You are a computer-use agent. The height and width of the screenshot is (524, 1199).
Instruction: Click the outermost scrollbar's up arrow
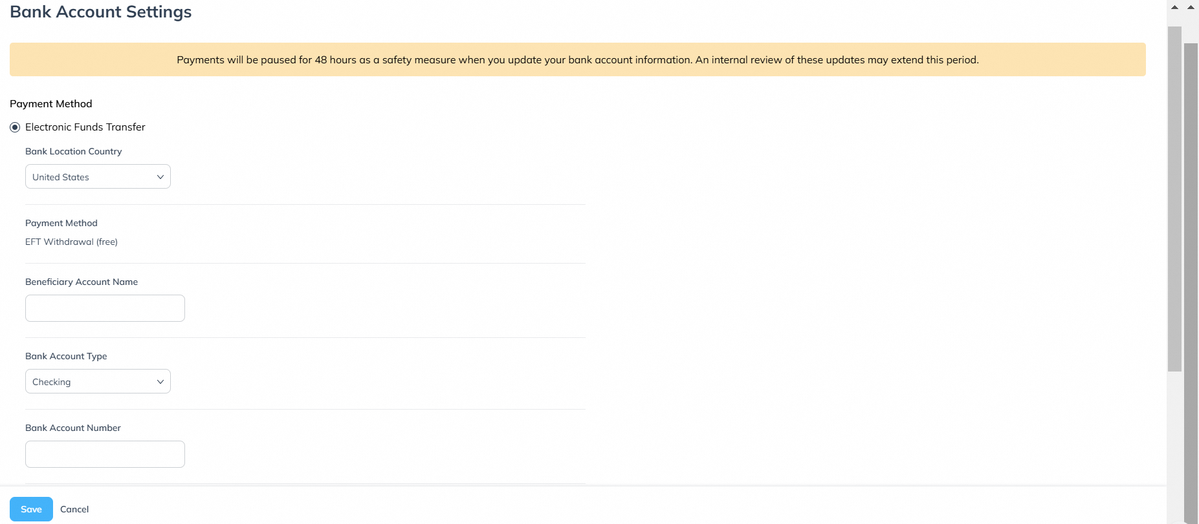pyautogui.click(x=1191, y=7)
